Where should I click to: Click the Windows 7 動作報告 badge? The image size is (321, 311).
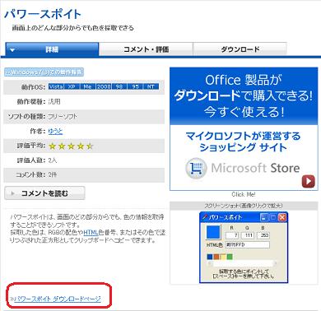click(44, 72)
